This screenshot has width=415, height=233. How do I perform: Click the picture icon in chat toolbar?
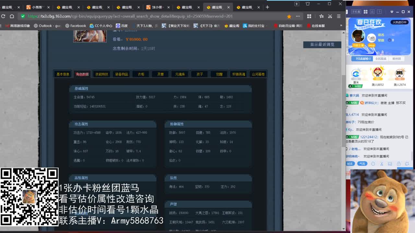click(x=390, y=164)
